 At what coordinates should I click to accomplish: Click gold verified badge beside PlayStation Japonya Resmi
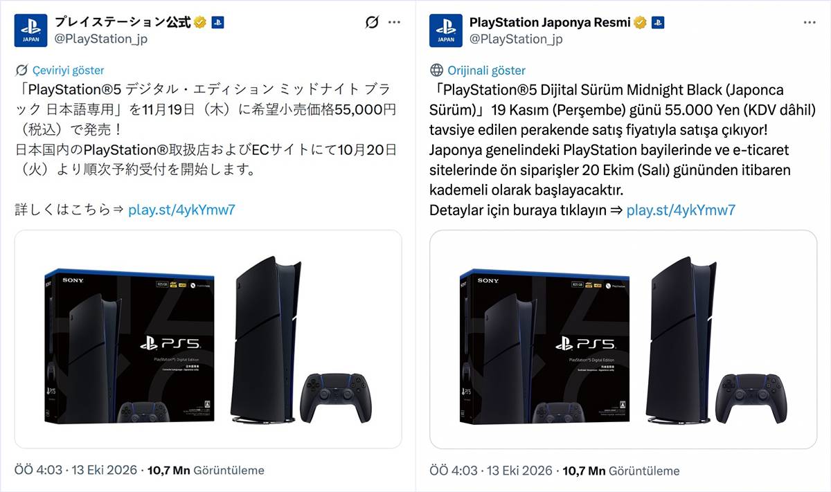(x=641, y=22)
